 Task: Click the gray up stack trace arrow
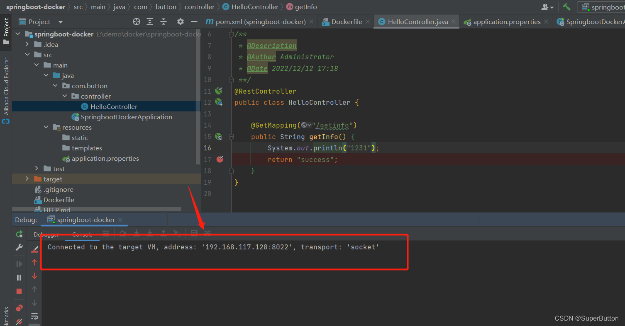click(34, 289)
